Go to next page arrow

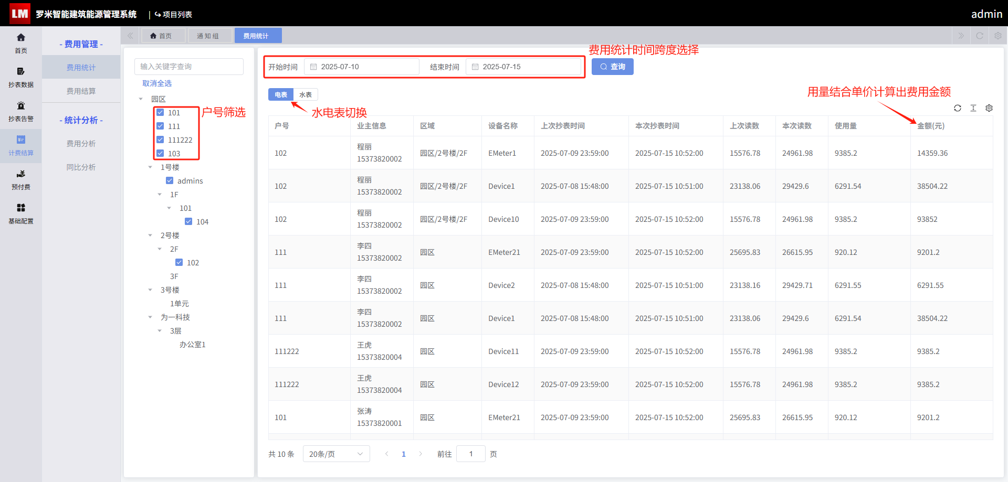(421, 454)
